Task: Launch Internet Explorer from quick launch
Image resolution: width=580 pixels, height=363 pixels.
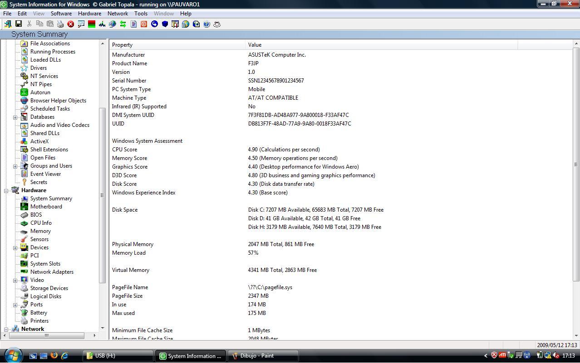Action: [64, 356]
